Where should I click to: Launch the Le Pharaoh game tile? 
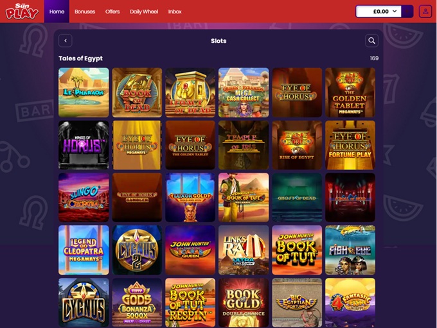tap(84, 92)
